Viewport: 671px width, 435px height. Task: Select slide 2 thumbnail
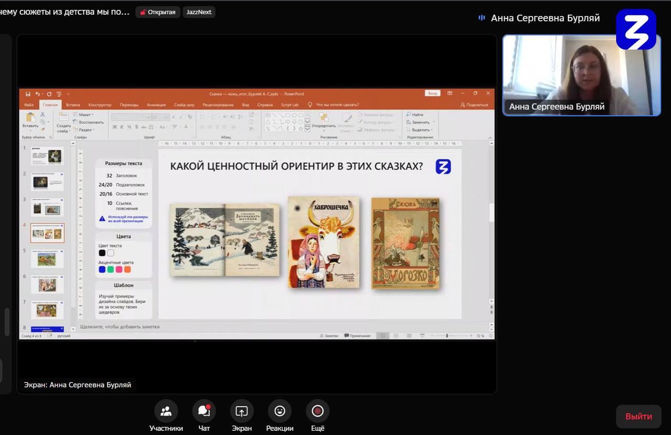point(47,182)
